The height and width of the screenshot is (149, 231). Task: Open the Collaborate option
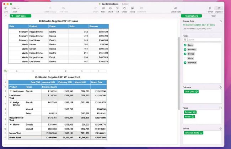click(x=176, y=8)
